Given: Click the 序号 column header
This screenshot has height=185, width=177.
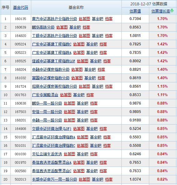Looking at the screenshot, I should 5,8.
